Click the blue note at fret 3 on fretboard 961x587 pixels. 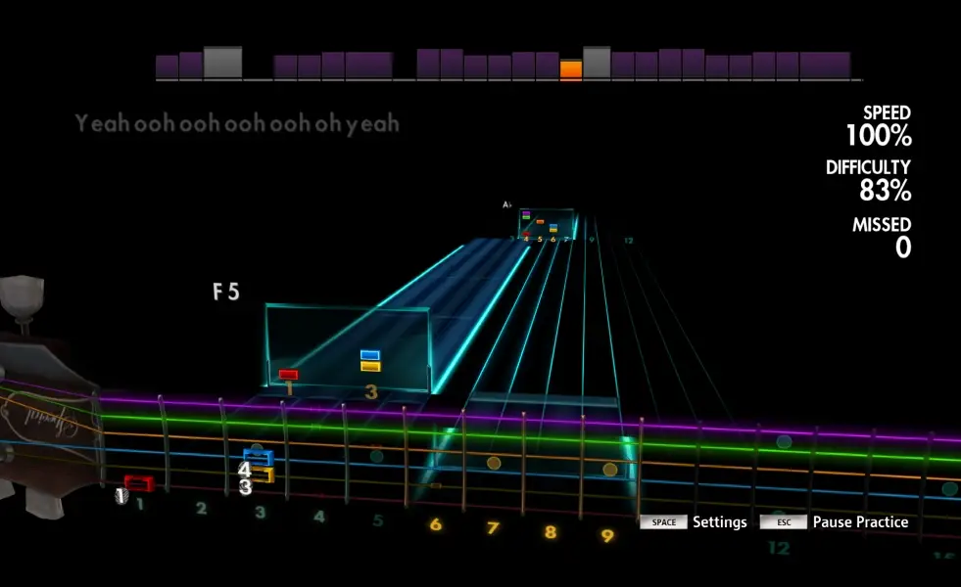258,457
